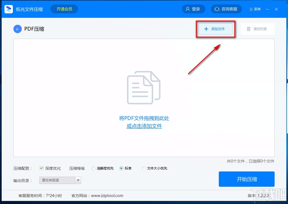Click the 客服服务时间：7*24小时 text

click(40, 196)
